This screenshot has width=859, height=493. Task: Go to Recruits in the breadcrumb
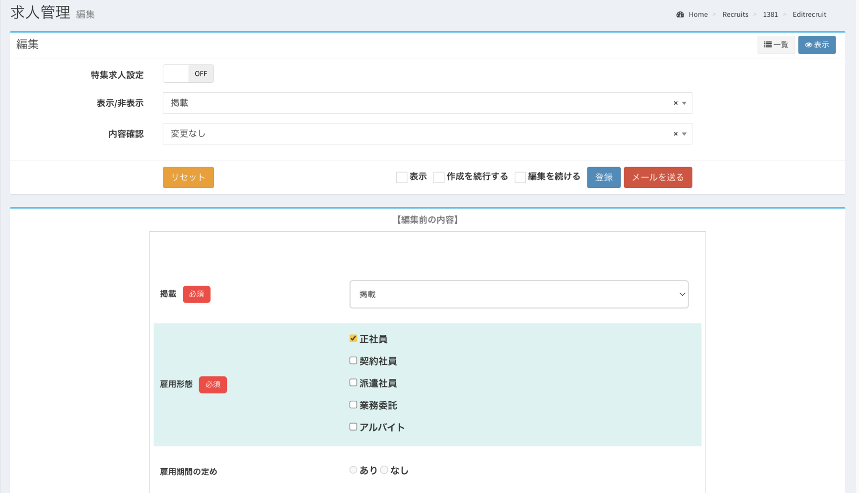point(735,14)
